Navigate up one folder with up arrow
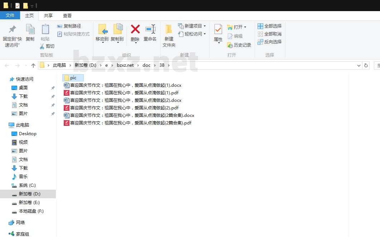This screenshot has height=237, width=380. coord(33,66)
